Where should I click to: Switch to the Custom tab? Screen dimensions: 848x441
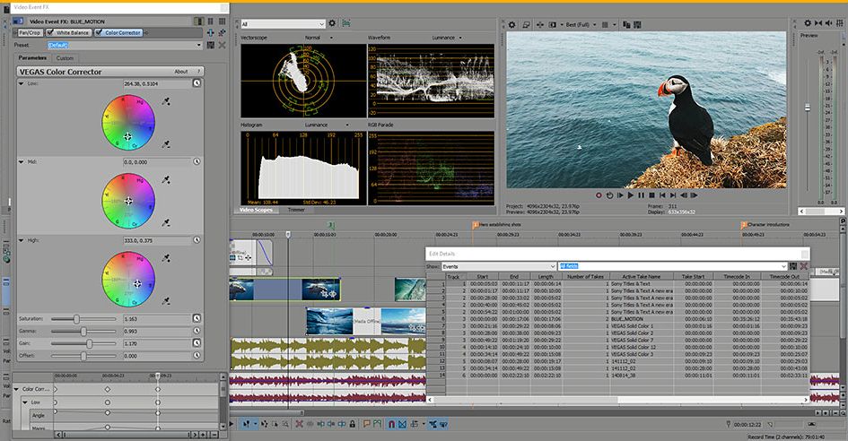(66, 58)
